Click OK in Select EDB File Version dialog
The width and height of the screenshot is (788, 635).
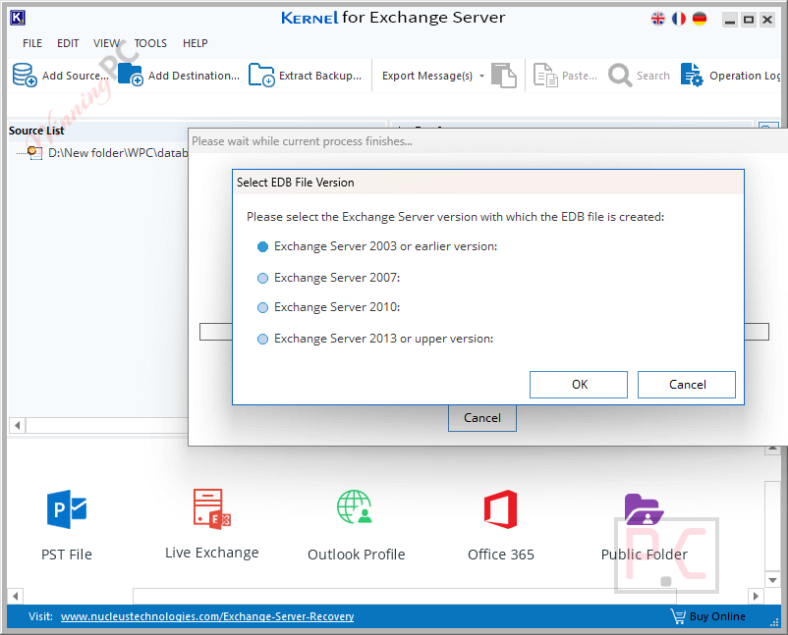[x=579, y=385]
